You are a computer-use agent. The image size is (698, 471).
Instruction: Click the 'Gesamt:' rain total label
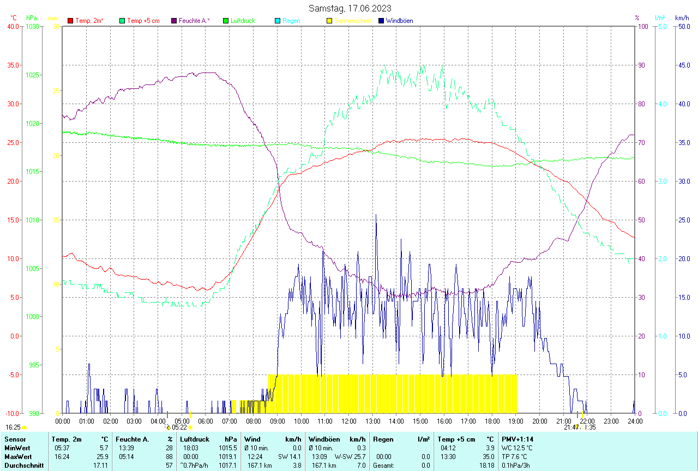[x=384, y=466]
